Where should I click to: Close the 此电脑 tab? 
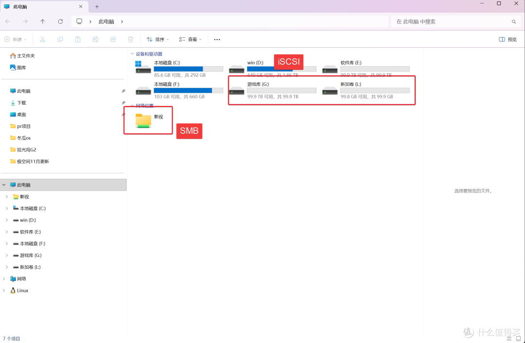click(x=81, y=7)
